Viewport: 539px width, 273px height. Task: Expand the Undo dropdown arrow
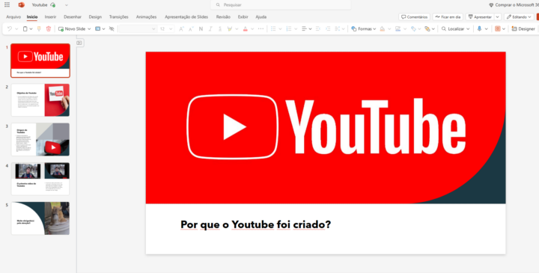[16, 29]
